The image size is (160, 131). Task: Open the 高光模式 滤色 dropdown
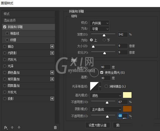tap(106, 95)
